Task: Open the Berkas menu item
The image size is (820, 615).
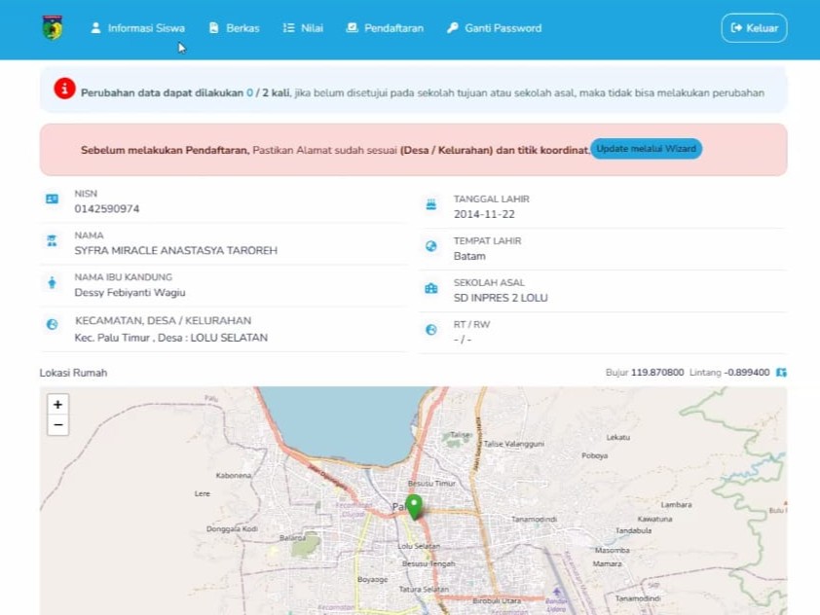Action: coord(234,28)
